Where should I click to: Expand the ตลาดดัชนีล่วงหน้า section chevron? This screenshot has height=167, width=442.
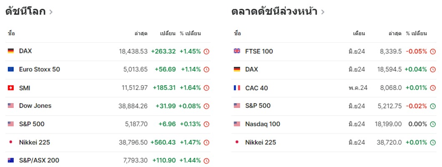(x=322, y=12)
